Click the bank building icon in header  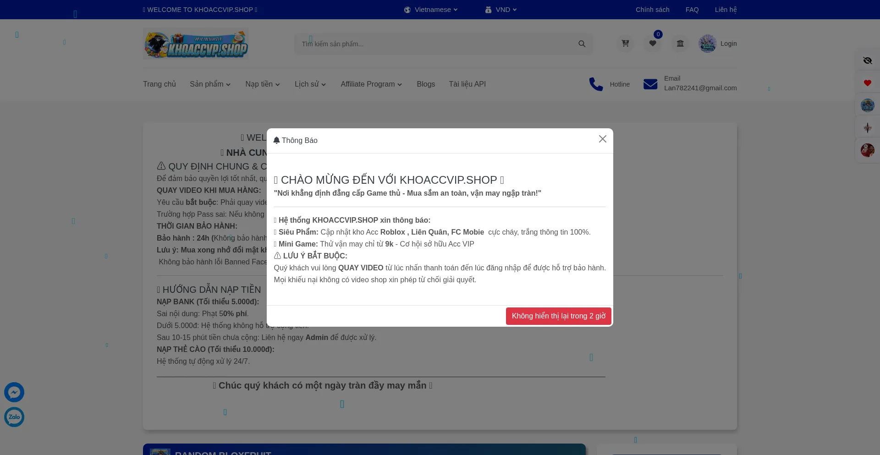[x=680, y=44]
